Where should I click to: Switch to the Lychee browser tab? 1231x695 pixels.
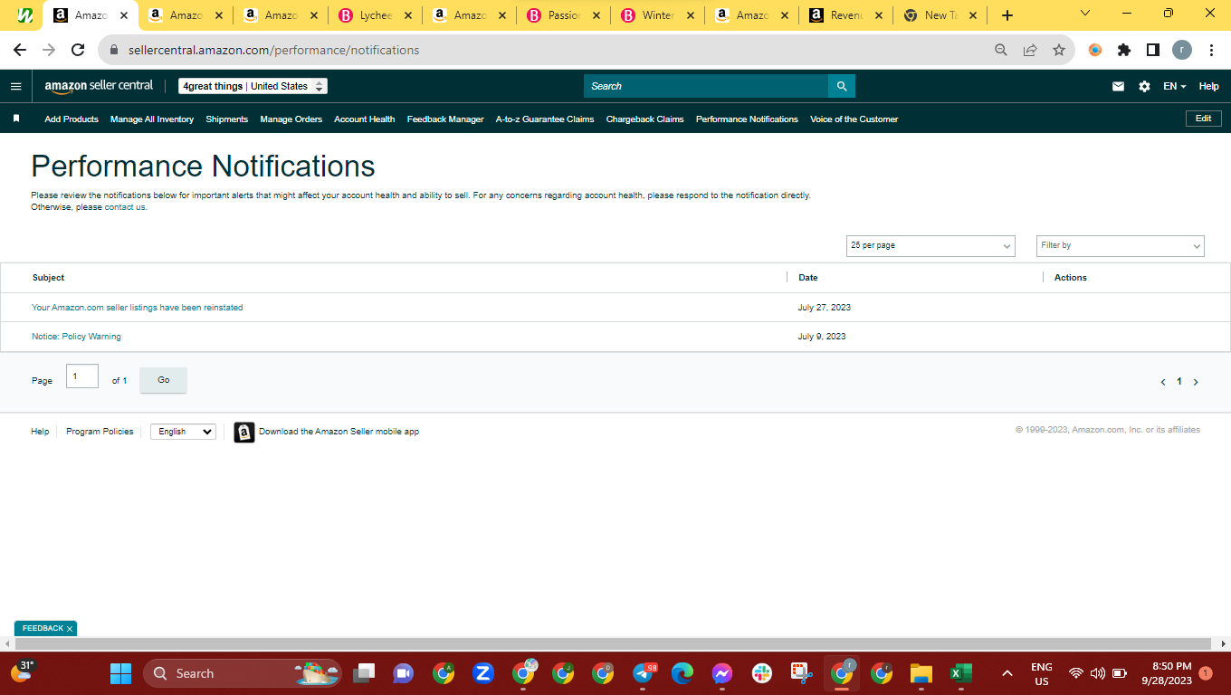(374, 15)
